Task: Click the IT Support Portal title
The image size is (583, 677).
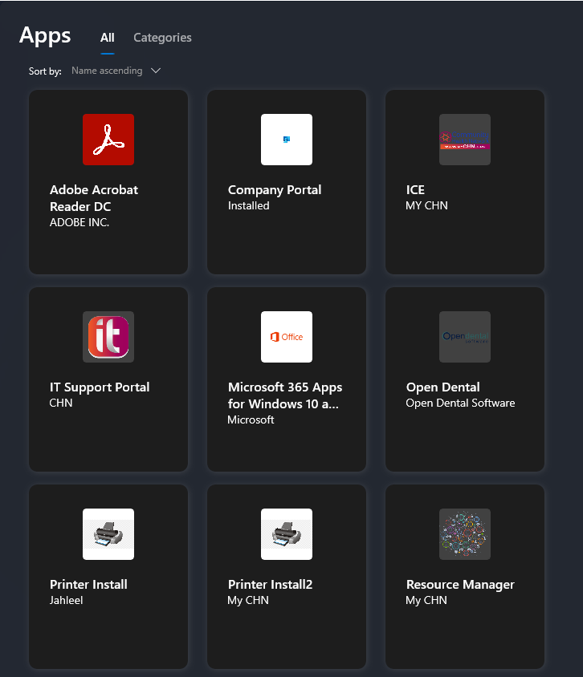Action: (x=100, y=387)
